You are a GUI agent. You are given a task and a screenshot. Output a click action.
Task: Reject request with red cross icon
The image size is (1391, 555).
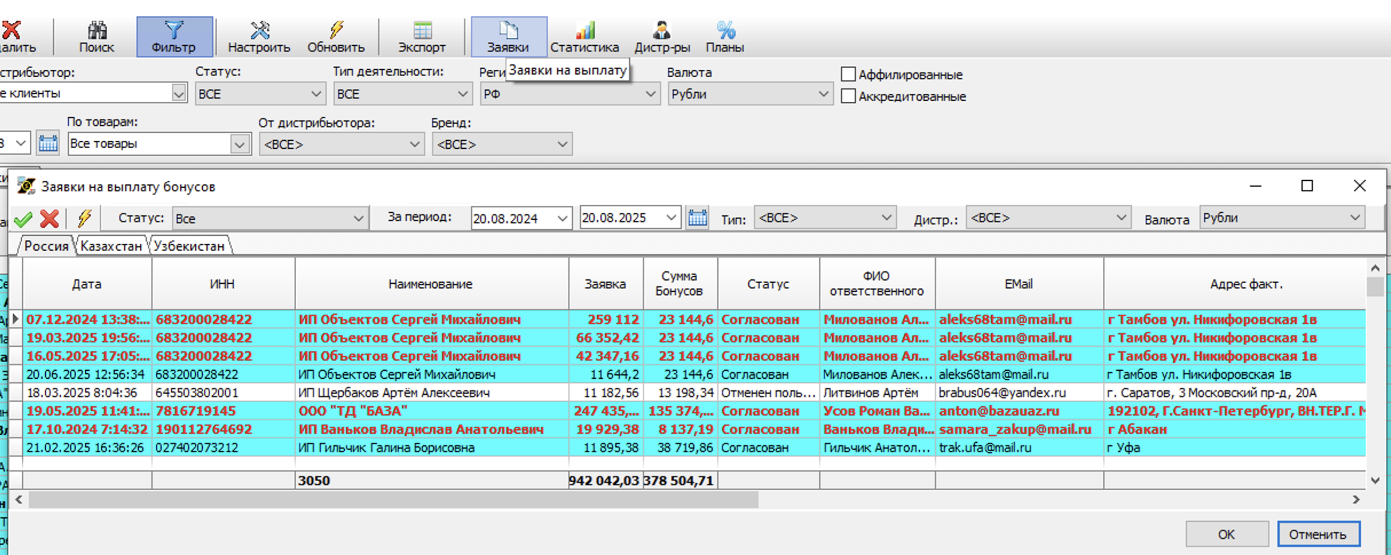tap(50, 219)
